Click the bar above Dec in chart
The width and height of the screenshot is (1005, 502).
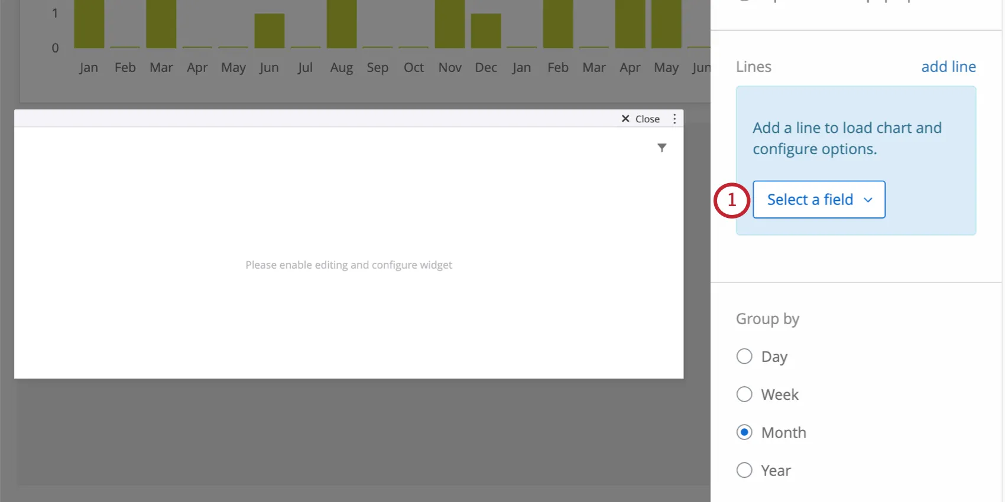pyautogui.click(x=486, y=31)
